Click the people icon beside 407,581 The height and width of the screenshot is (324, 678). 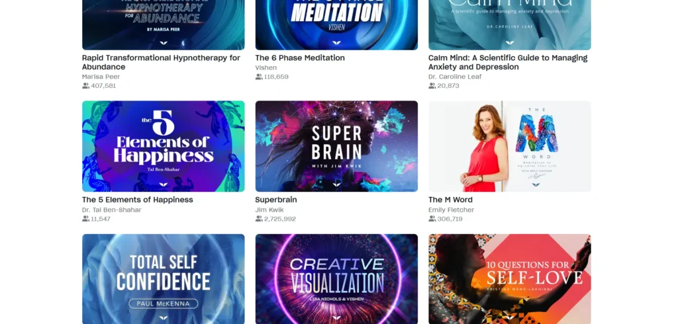click(85, 86)
